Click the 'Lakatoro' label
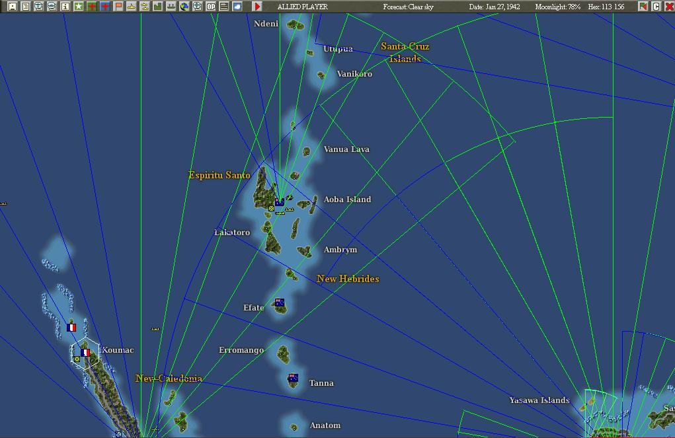The height and width of the screenshot is (438, 675). tap(232, 233)
